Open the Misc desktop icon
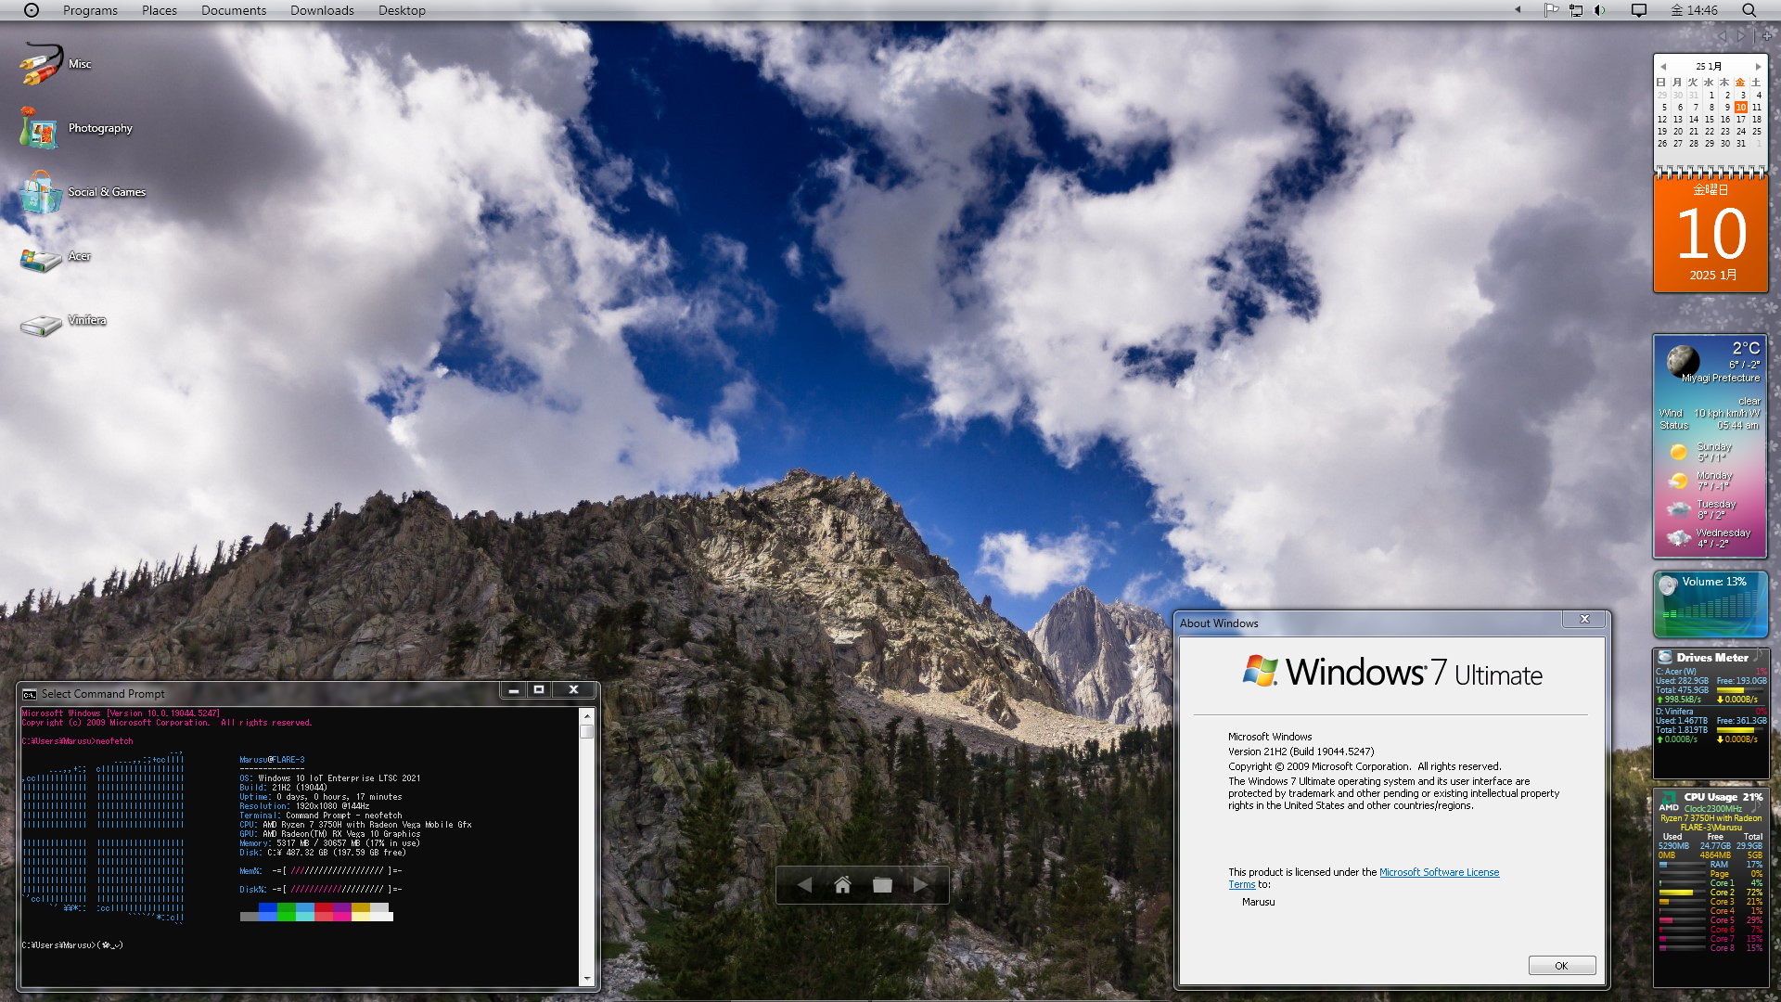The height and width of the screenshot is (1002, 1781). (56, 64)
